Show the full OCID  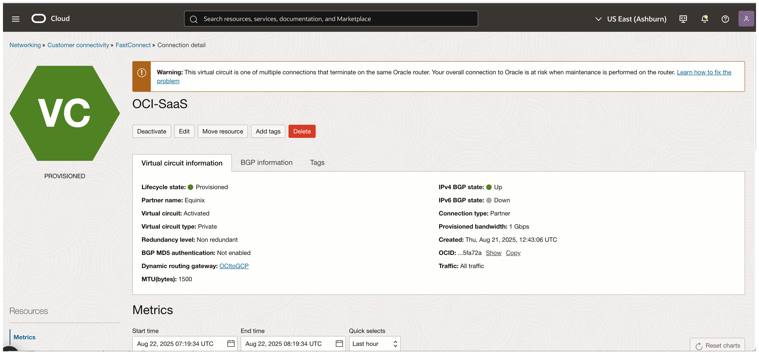(x=493, y=253)
